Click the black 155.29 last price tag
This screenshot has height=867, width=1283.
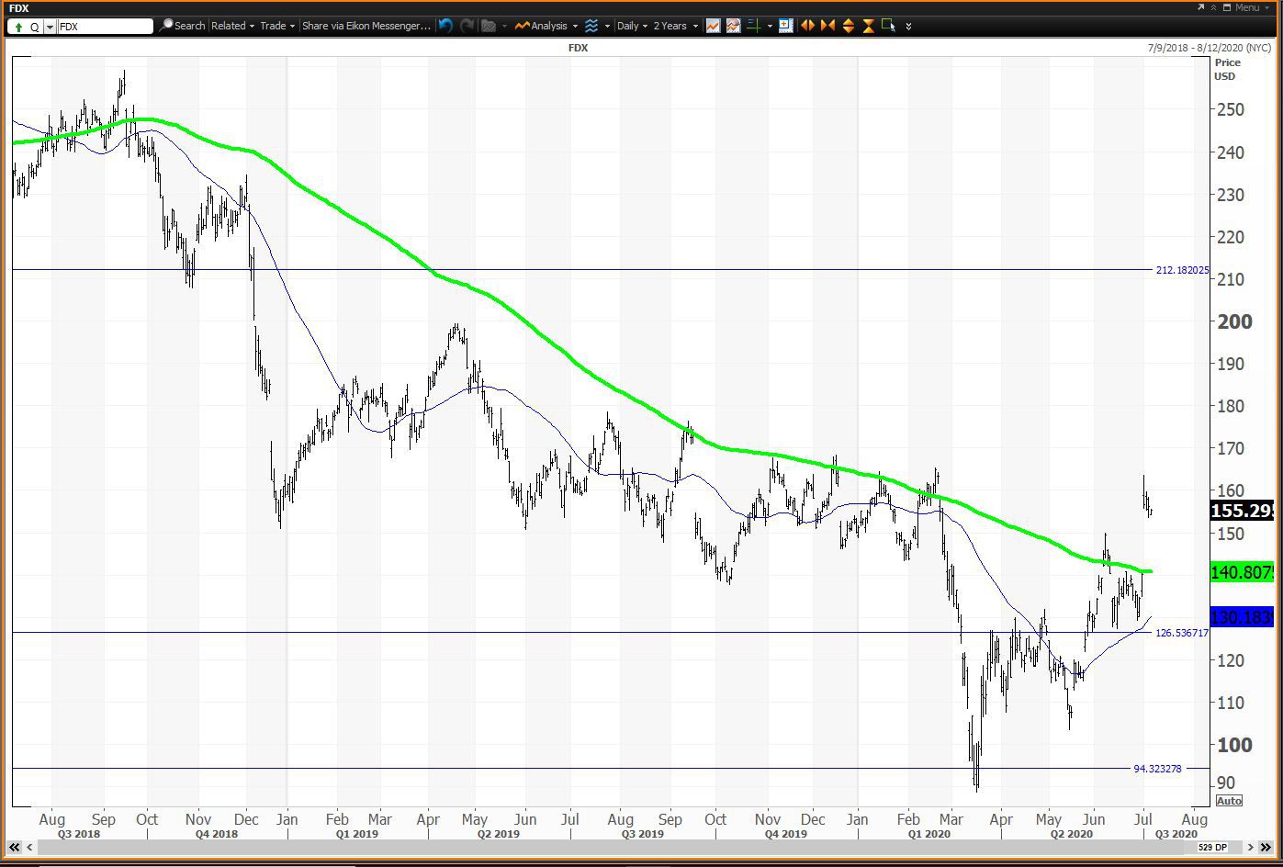[1243, 512]
